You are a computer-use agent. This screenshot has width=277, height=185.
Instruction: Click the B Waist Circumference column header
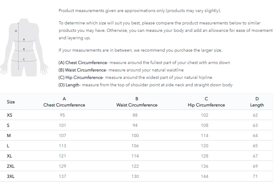(x=137, y=102)
